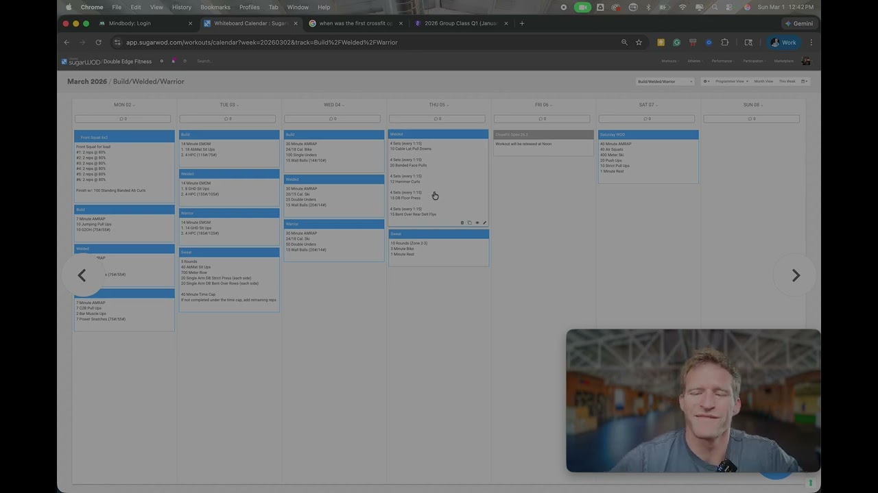Open the calendar date picker icon dropdown

coord(805,81)
